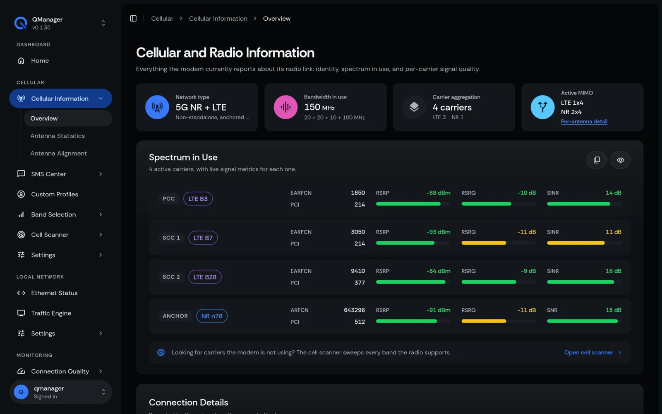The height and width of the screenshot is (414, 662).
Task: Click the 4 carriers text
Action: 452,107
